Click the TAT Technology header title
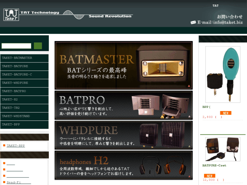This screenshot has height=185, width=247. click(40, 13)
